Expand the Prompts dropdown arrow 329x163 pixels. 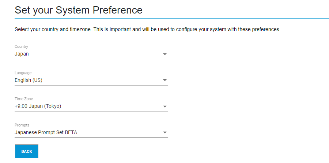(164, 133)
